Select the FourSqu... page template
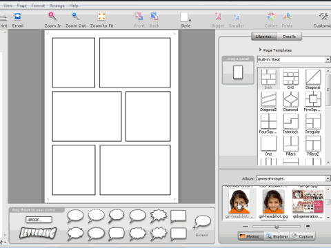 [x=268, y=123]
